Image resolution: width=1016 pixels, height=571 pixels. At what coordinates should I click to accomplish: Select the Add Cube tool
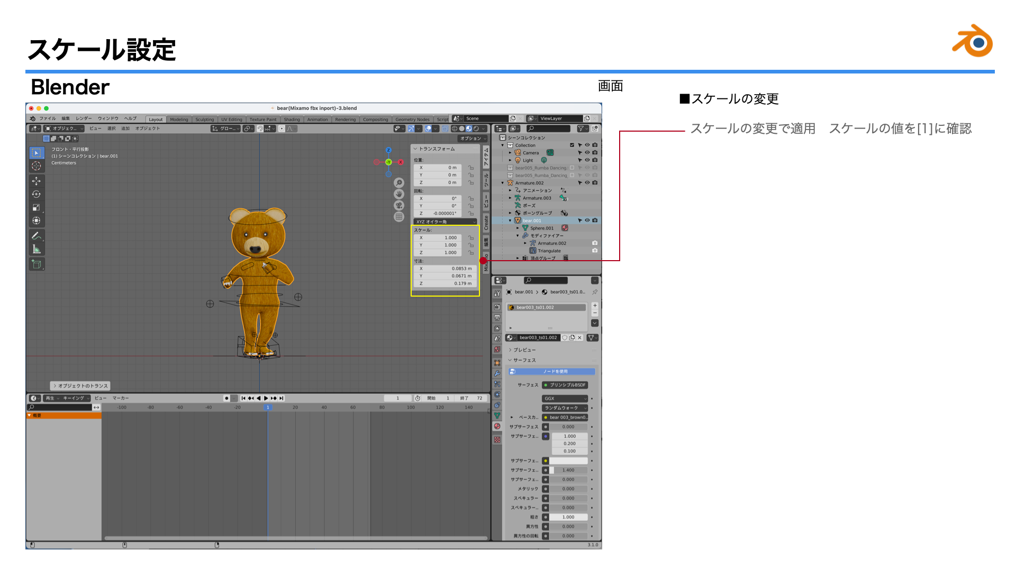(x=36, y=264)
